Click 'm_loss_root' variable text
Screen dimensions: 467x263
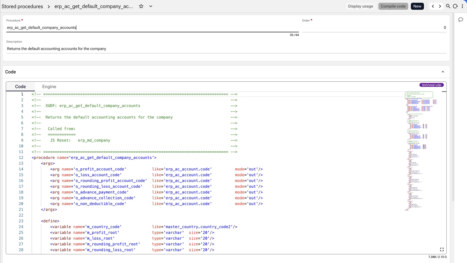100,238
